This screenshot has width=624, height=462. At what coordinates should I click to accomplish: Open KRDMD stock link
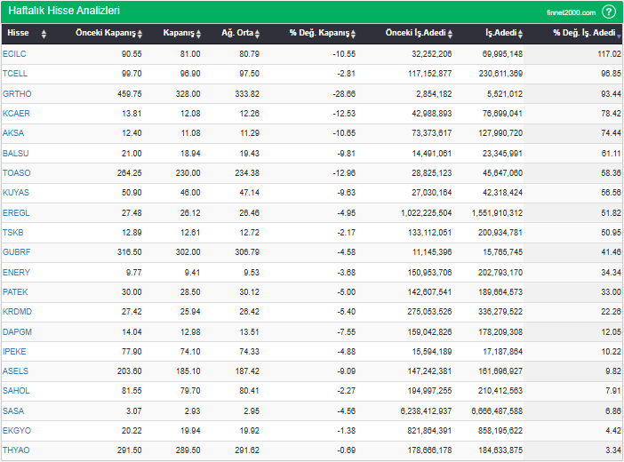pyautogui.click(x=17, y=312)
